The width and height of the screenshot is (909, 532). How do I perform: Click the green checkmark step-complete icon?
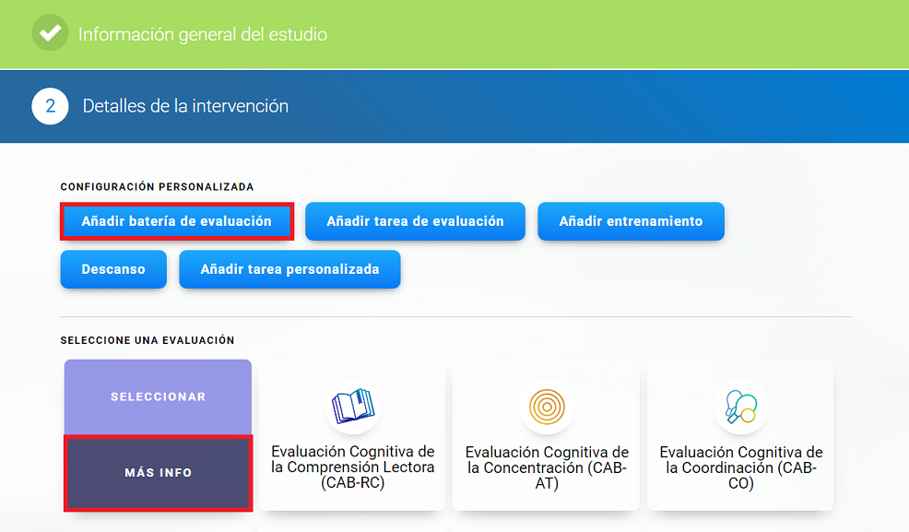click(50, 33)
